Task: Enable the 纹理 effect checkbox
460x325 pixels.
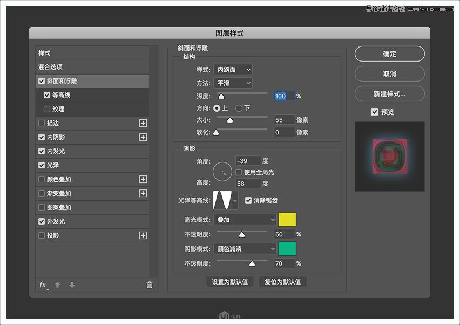Action: pyautogui.click(x=48, y=109)
